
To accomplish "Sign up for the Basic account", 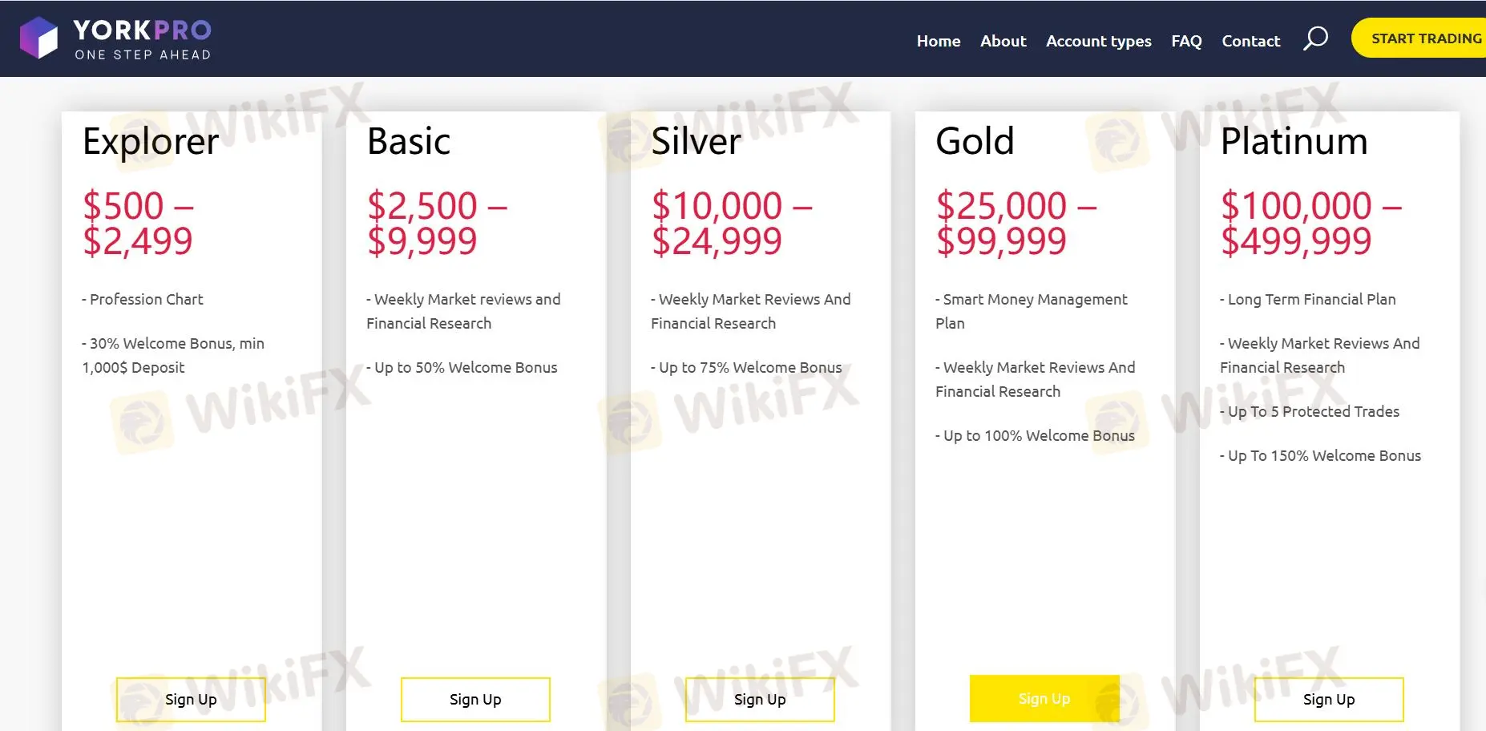I will 475,700.
